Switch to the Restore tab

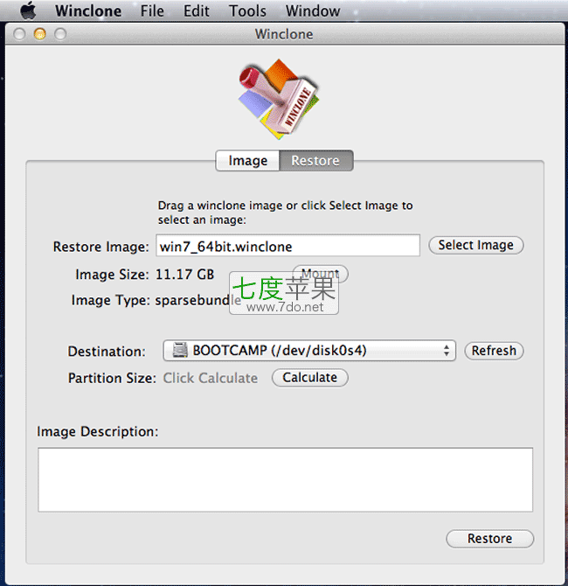pyautogui.click(x=315, y=161)
